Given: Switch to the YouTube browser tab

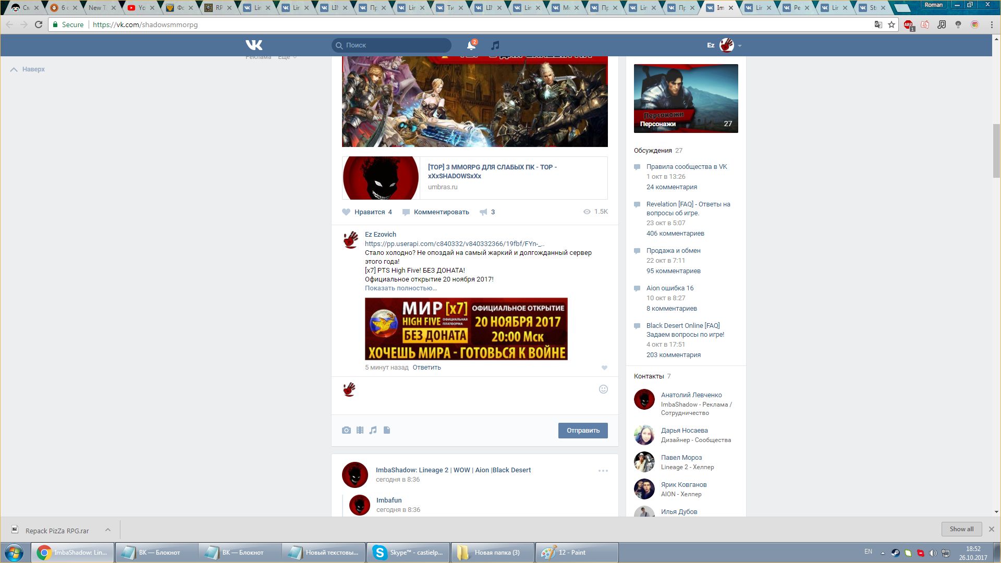Looking at the screenshot, I should pyautogui.click(x=137, y=8).
